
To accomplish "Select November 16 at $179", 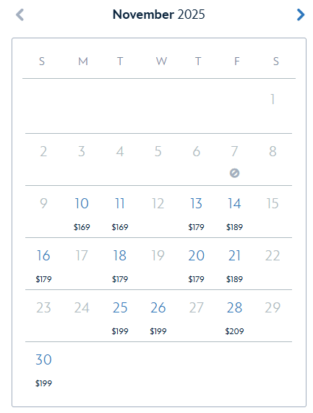I will (43, 264).
